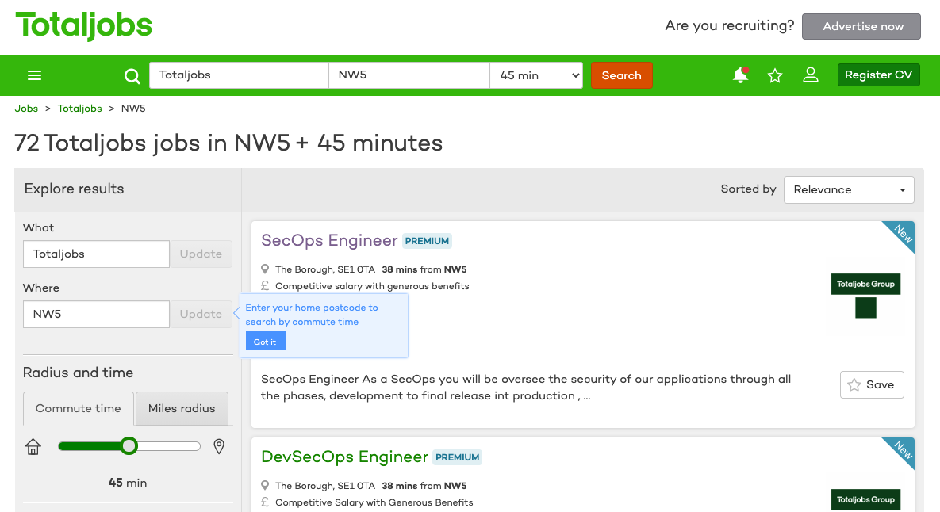Viewport: 940px width, 512px height.
Task: Click the pound salary icon on SecOps Engineer listing
Action: tap(265, 285)
